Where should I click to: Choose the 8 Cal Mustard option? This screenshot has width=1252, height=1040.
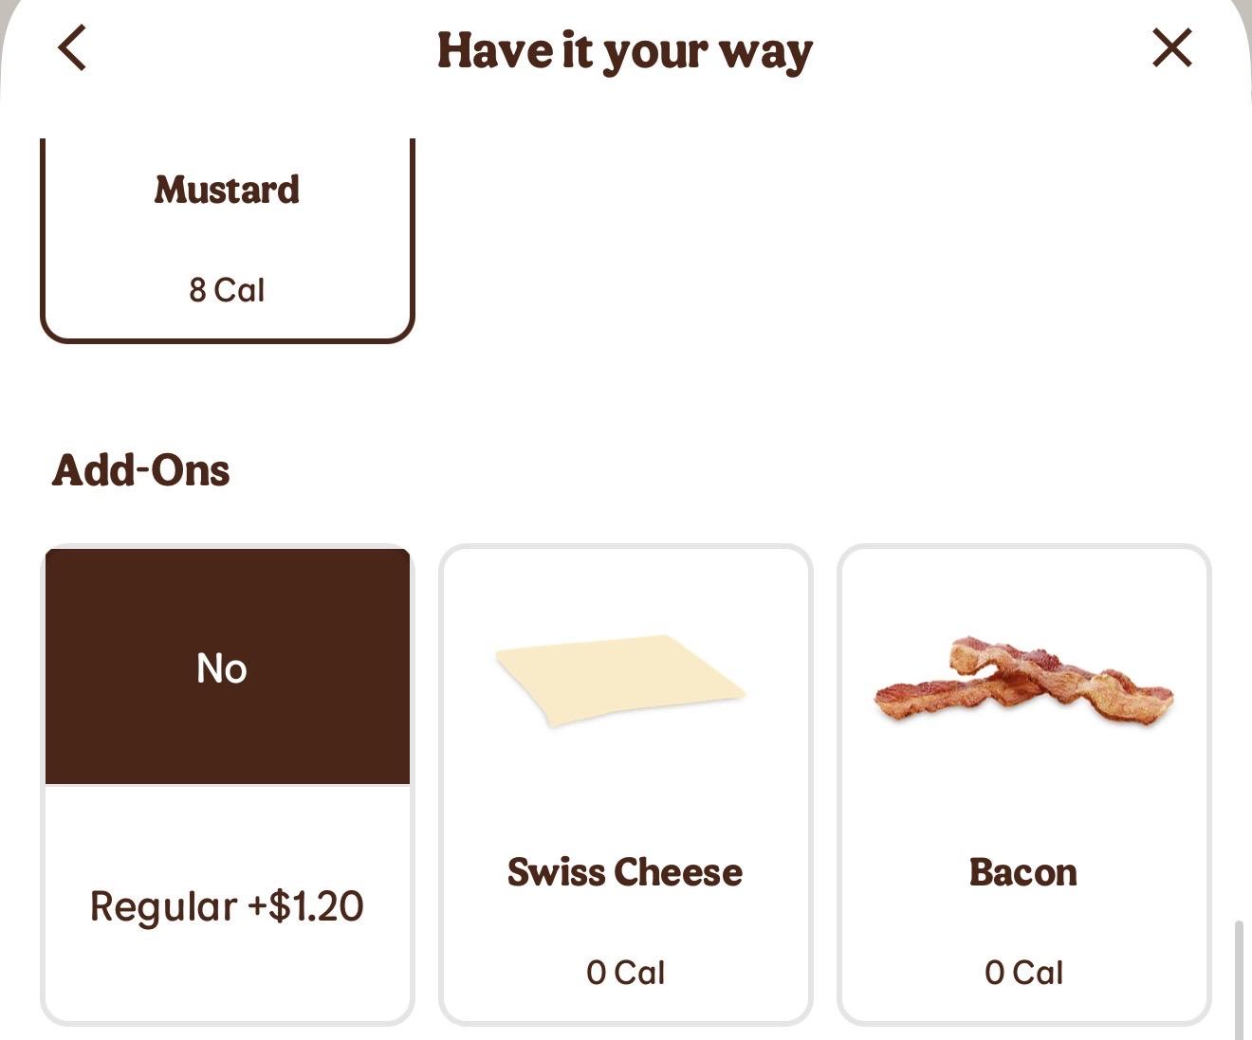[x=226, y=289]
